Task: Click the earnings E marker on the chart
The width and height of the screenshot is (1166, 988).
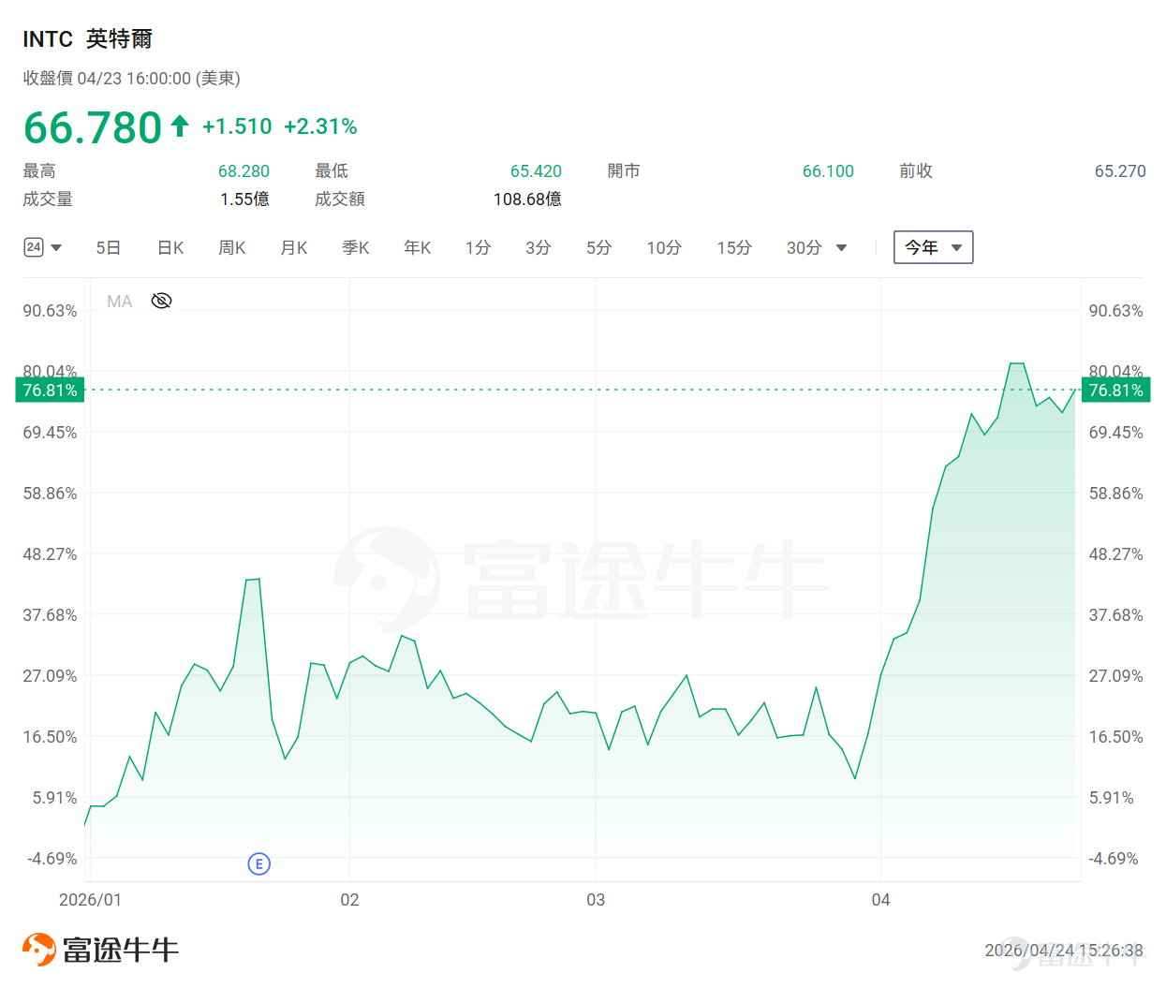Action: 259,863
